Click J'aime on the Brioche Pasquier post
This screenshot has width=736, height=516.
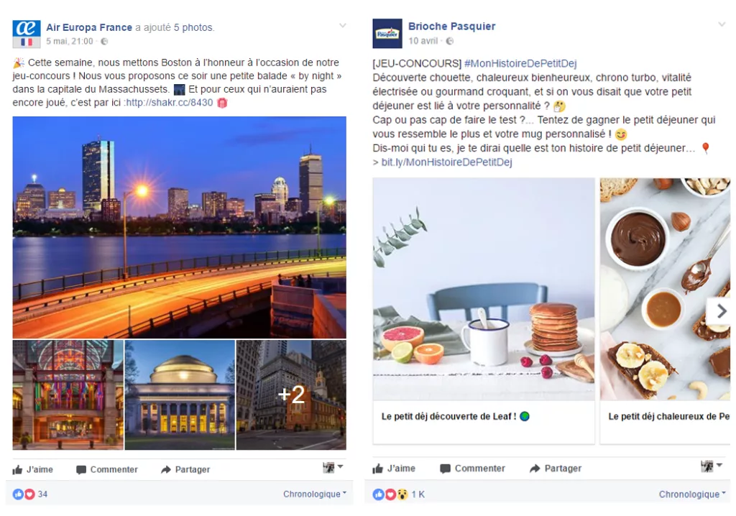click(395, 468)
